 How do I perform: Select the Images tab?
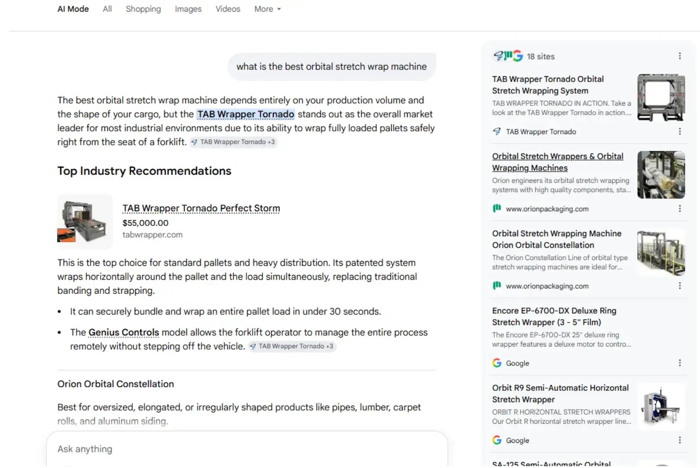coord(188,9)
